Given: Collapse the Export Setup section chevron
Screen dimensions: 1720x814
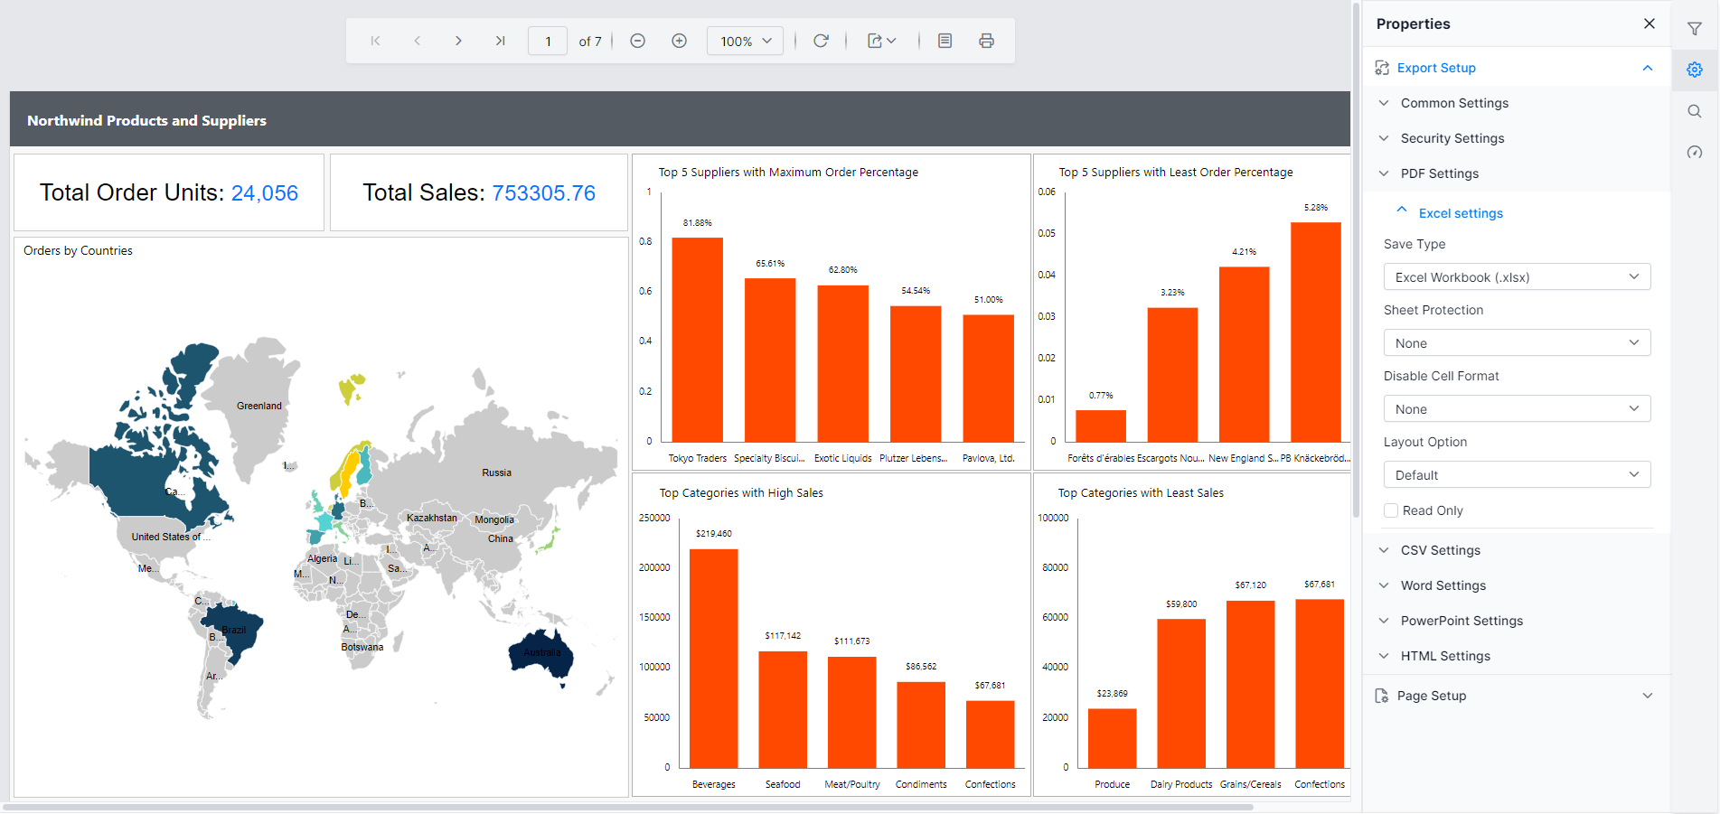Looking at the screenshot, I should coord(1648,68).
